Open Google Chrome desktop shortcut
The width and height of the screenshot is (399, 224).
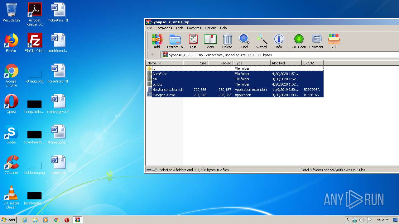tap(11, 75)
